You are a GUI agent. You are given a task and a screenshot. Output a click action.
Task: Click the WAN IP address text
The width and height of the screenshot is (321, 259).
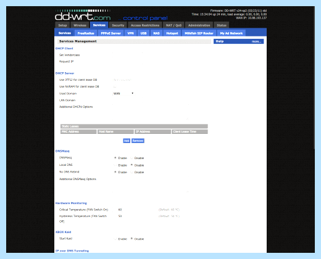tap(251, 18)
